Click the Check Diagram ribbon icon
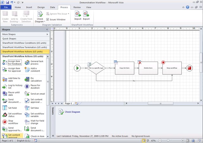 (x=40, y=14)
